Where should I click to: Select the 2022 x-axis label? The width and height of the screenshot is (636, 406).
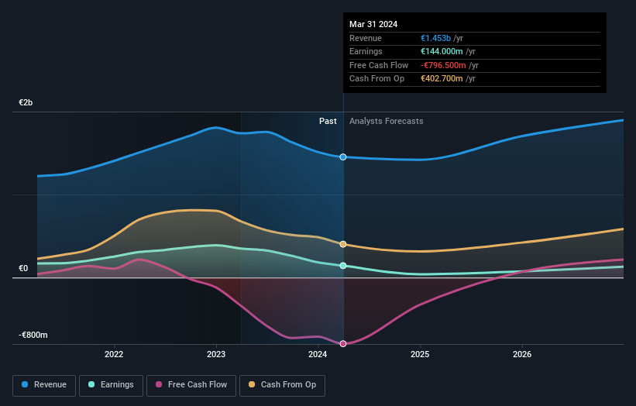click(x=114, y=354)
